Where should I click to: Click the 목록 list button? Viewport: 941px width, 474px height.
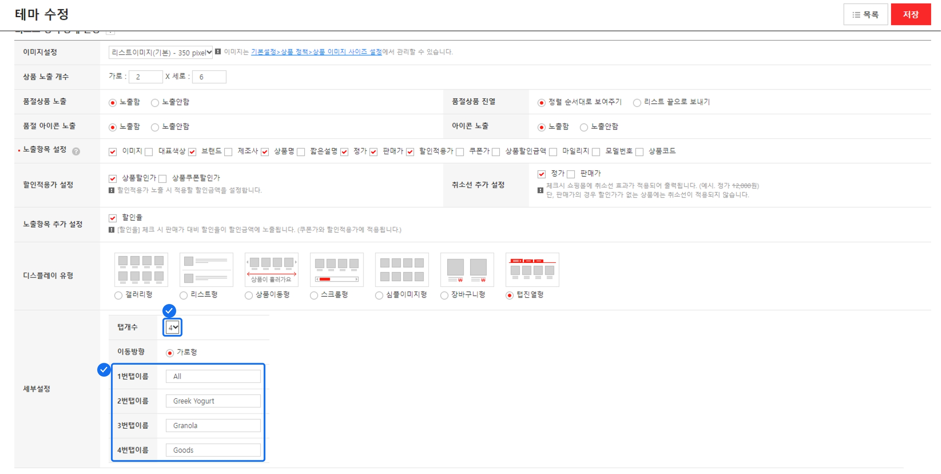pos(865,15)
